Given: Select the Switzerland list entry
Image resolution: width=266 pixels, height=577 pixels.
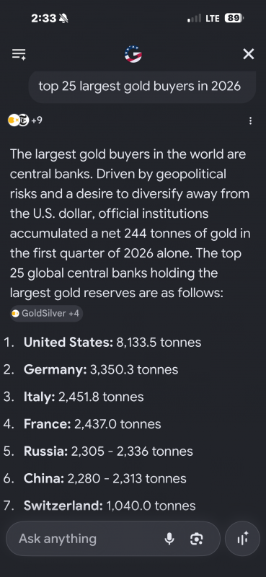Looking at the screenshot, I should coord(99,506).
